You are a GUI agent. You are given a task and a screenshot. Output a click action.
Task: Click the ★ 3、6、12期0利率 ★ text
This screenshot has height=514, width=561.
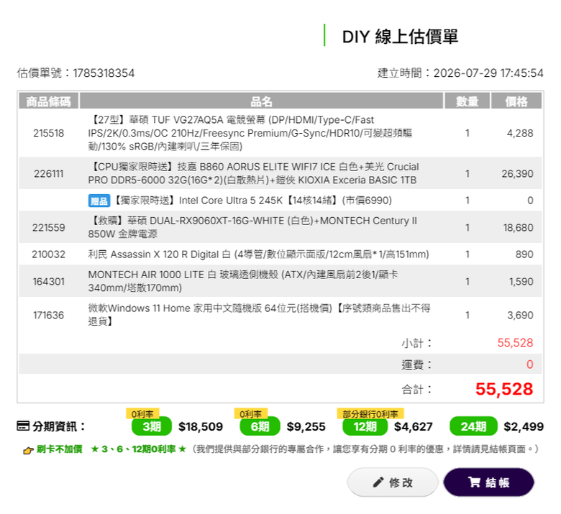(x=139, y=449)
